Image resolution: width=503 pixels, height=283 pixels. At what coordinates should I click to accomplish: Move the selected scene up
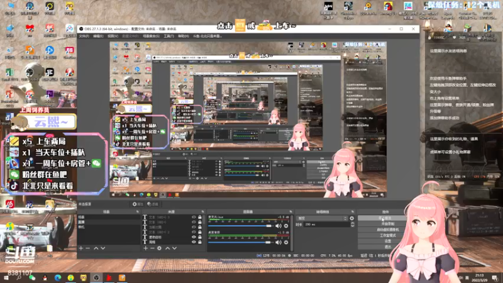click(96, 248)
